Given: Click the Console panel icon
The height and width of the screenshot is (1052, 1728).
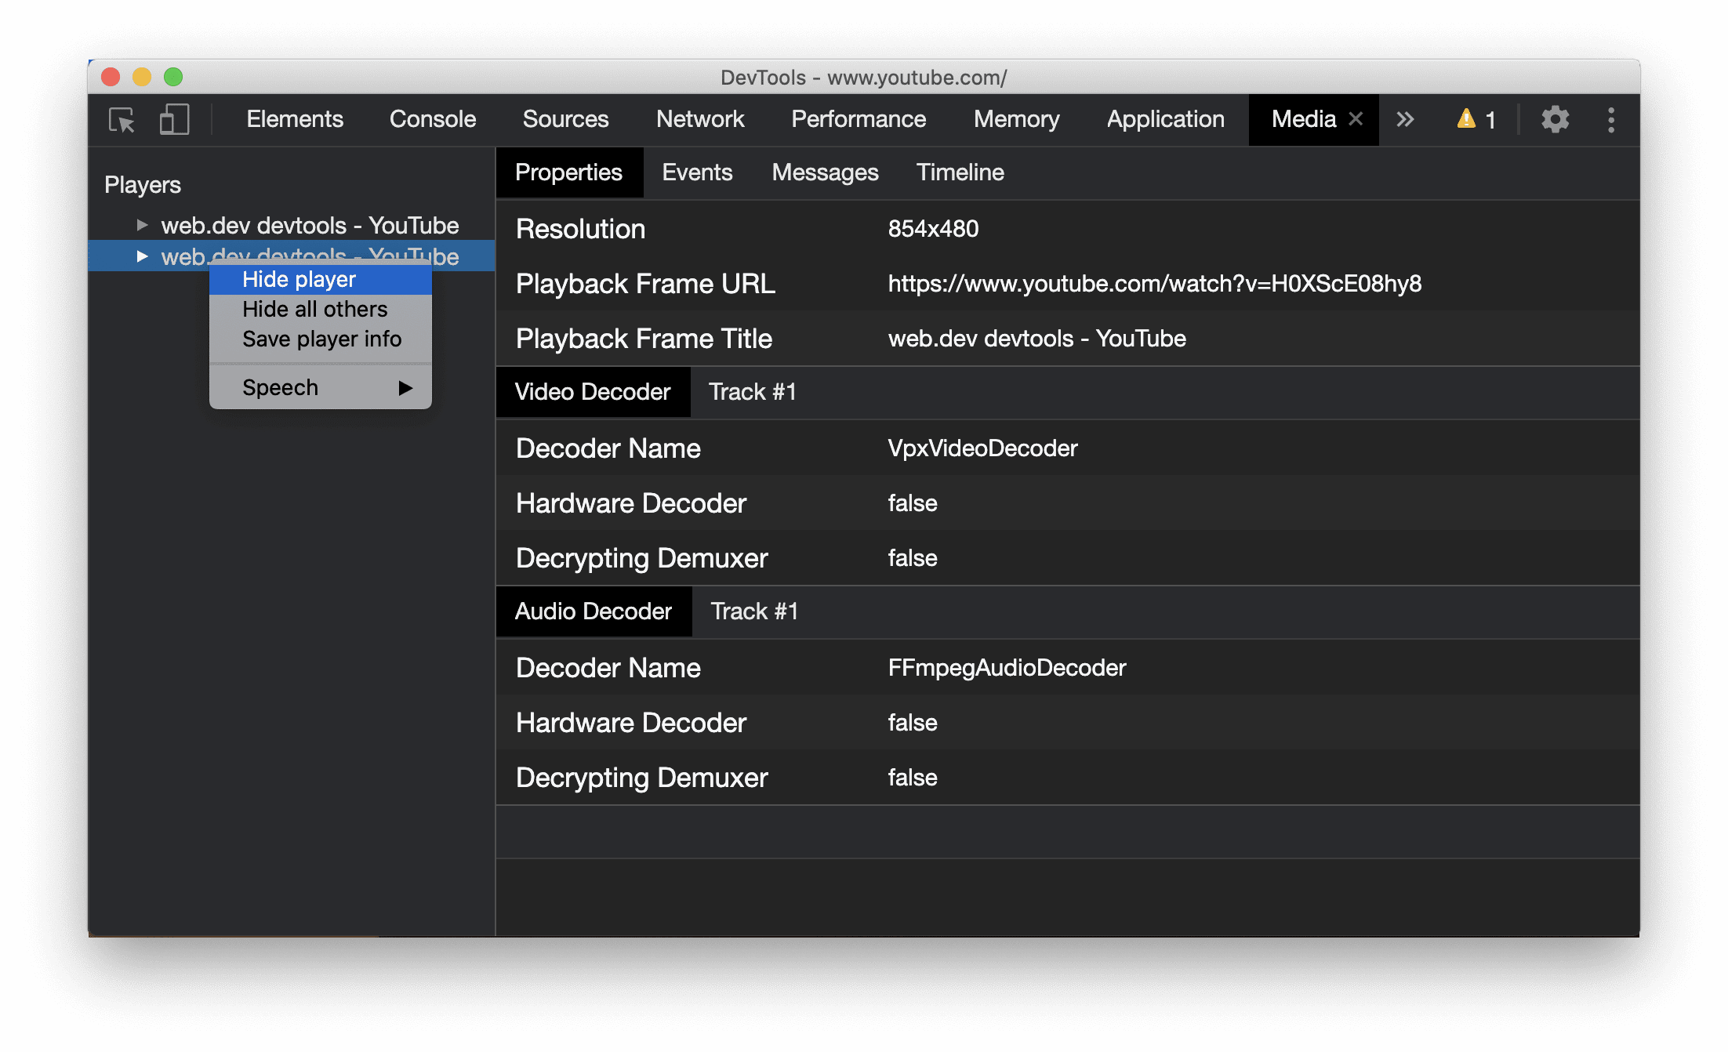Looking at the screenshot, I should click(432, 120).
